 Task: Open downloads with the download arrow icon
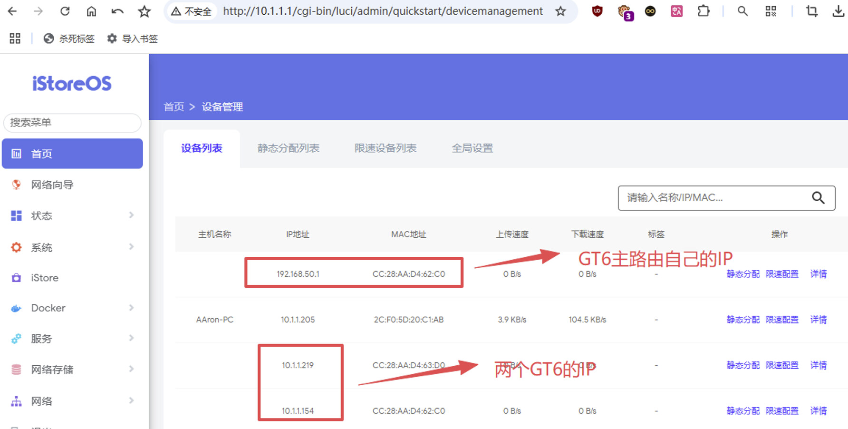(838, 11)
